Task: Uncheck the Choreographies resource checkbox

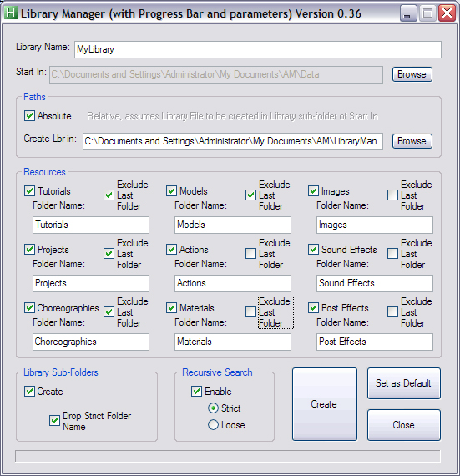Action: pos(29,308)
